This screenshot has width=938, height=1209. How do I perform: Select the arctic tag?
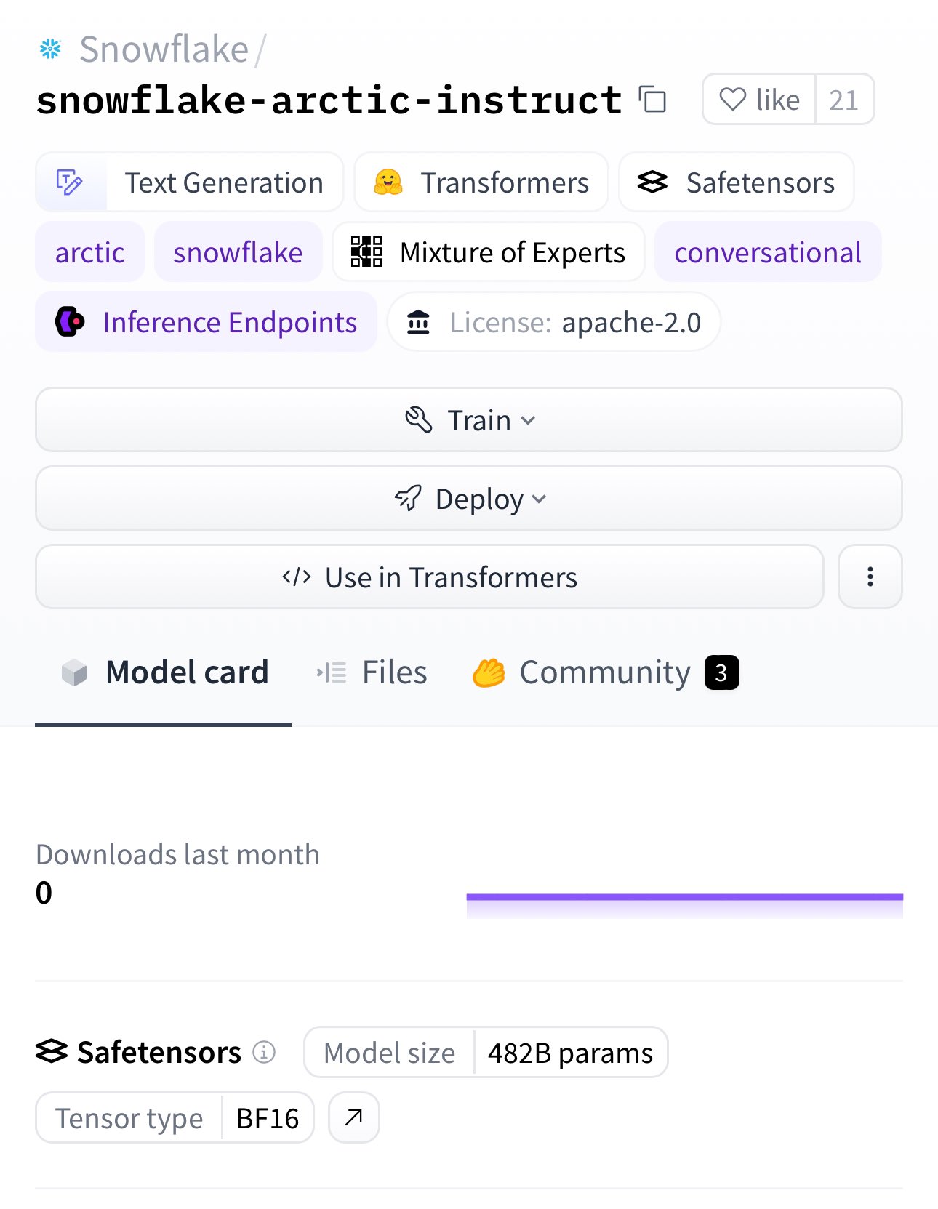pyautogui.click(x=90, y=252)
